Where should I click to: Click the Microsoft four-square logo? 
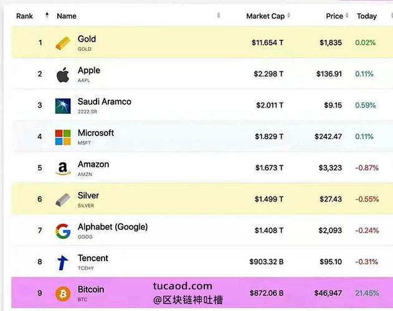tap(63, 137)
